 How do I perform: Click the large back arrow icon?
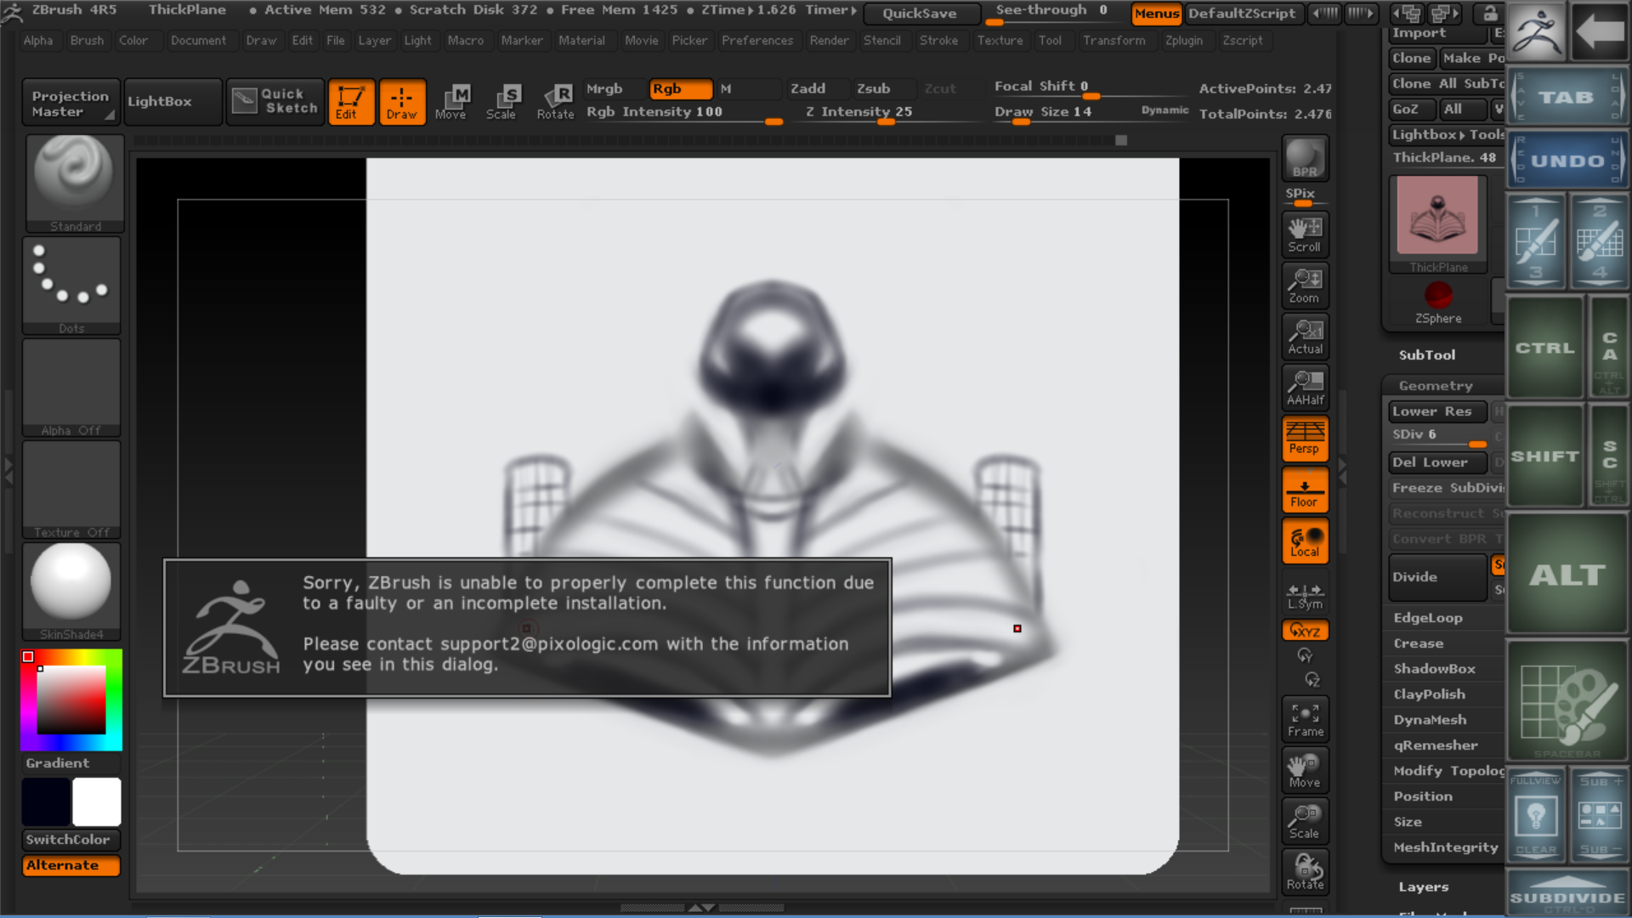1599,31
